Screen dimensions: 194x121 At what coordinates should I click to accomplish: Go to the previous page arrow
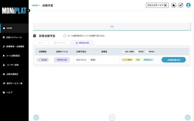pyautogui.click(x=36, y=117)
